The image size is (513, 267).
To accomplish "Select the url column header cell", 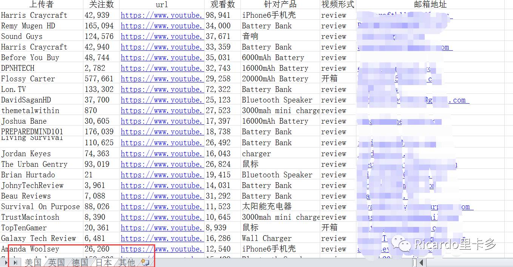I will click(x=162, y=5).
